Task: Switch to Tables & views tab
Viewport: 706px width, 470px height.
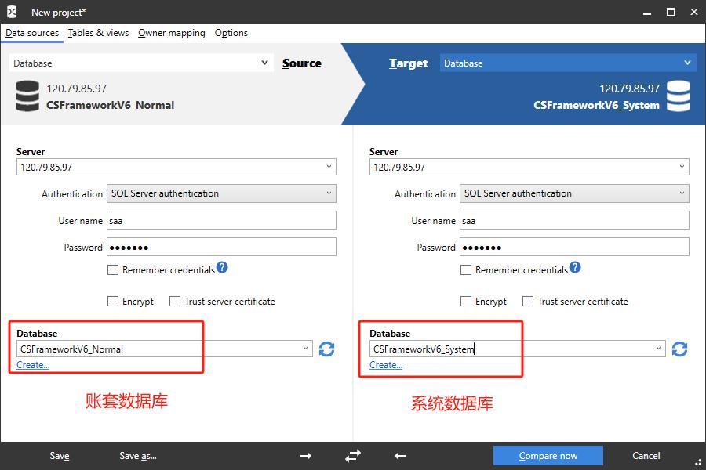Action: point(98,33)
